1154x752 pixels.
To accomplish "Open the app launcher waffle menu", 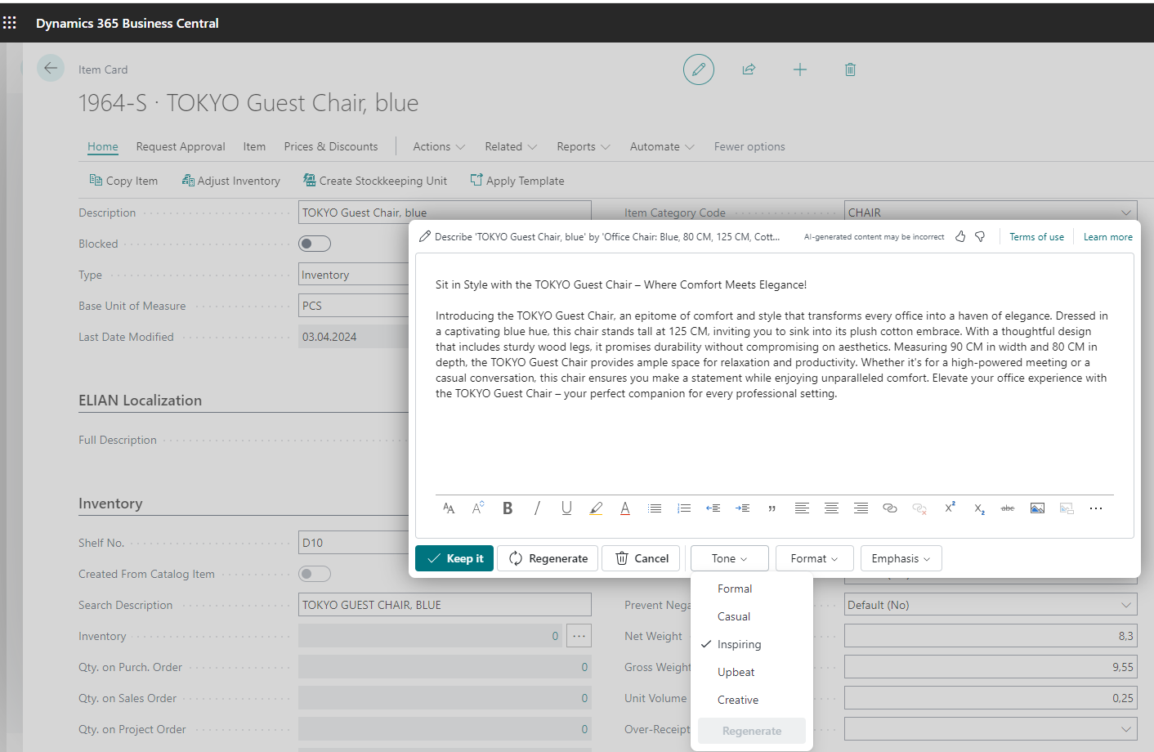I will 10,23.
